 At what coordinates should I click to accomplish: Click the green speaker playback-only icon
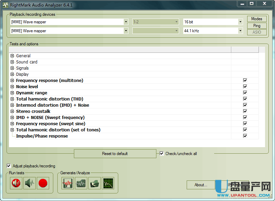(x=30, y=183)
